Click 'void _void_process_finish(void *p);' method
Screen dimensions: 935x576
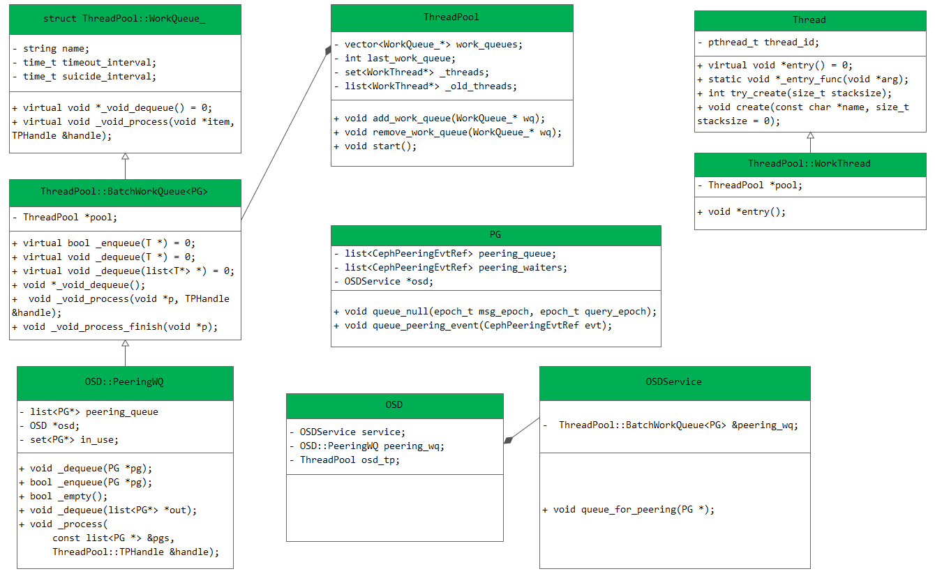pyautogui.click(x=115, y=326)
